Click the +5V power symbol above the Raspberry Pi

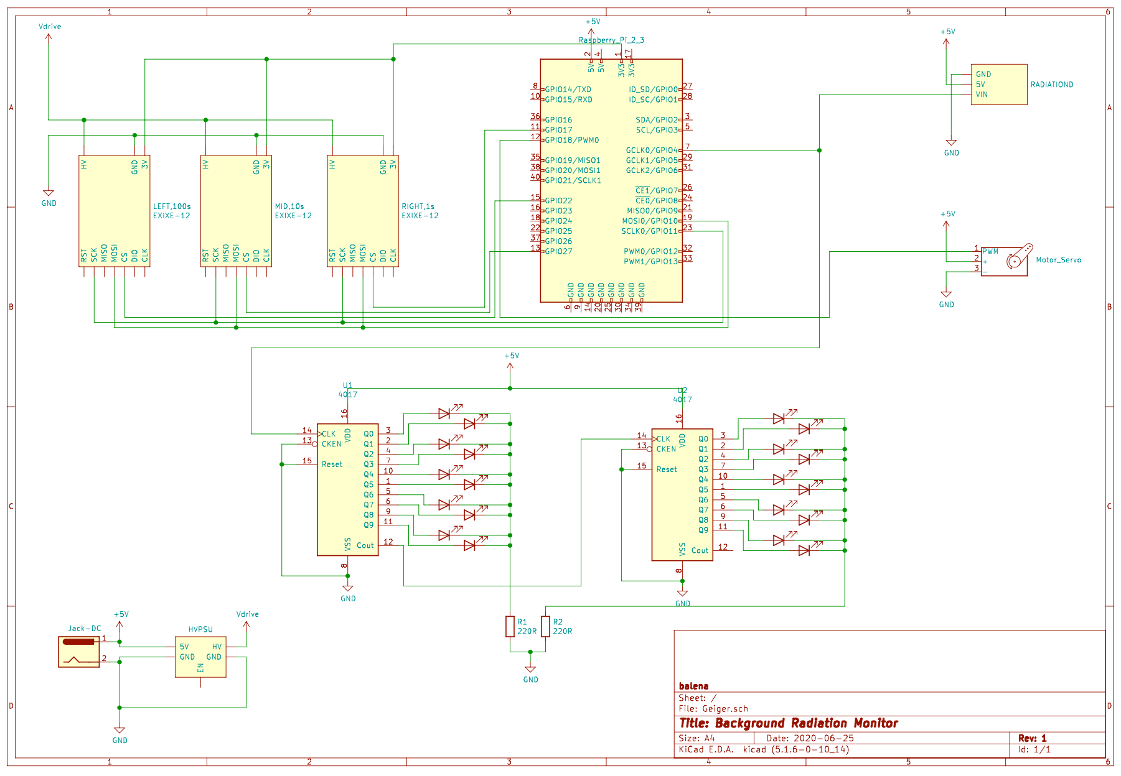[593, 30]
